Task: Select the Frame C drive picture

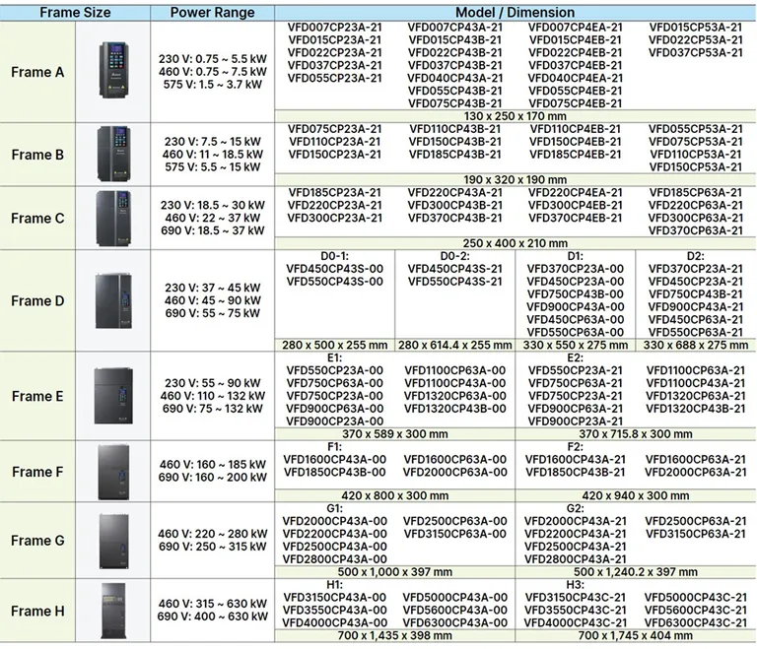Action: [x=113, y=218]
